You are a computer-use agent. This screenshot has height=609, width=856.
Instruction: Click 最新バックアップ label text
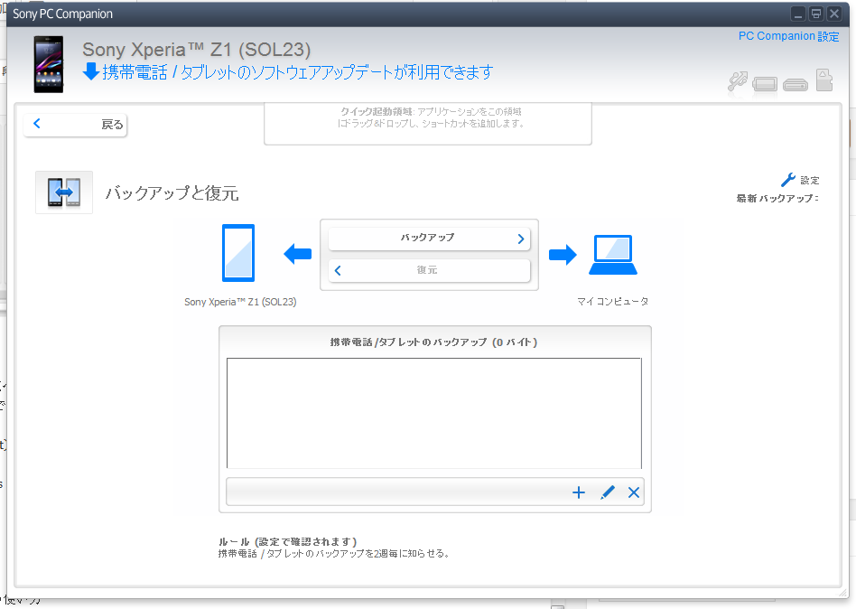click(x=777, y=199)
